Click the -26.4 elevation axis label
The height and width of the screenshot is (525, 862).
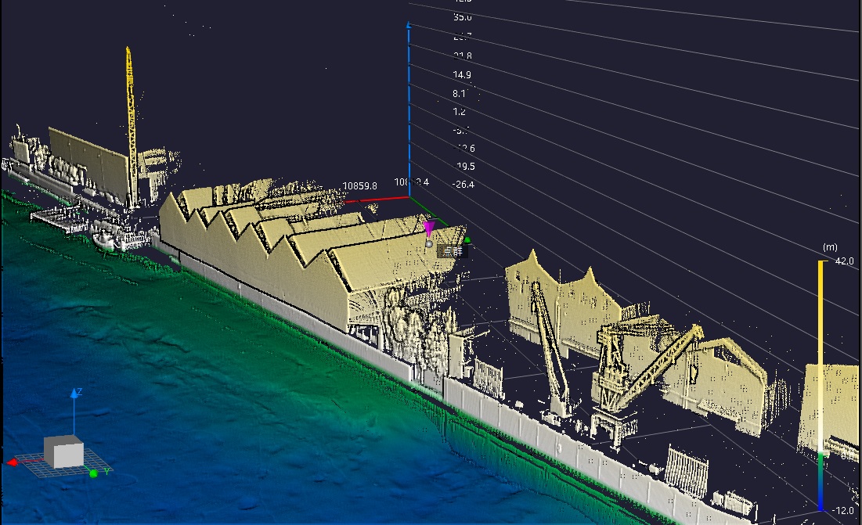(463, 185)
